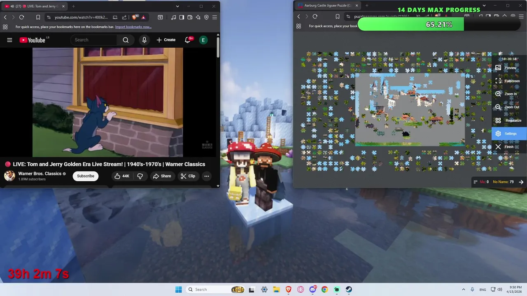Share the Tom and Jerry live stream

(162, 176)
